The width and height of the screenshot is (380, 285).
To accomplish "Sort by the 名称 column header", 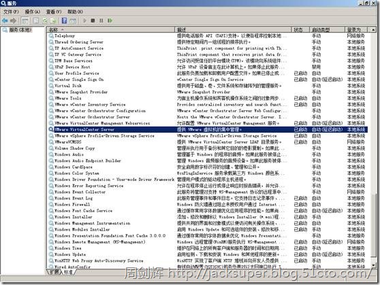I will (x=111, y=30).
